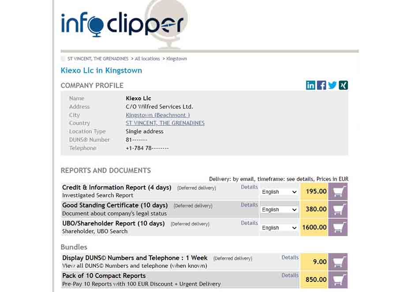This screenshot has height=292, width=397.
Task: Go to ST VINCENT, THE GRENADINES breadcrumb
Action: tap(97, 59)
